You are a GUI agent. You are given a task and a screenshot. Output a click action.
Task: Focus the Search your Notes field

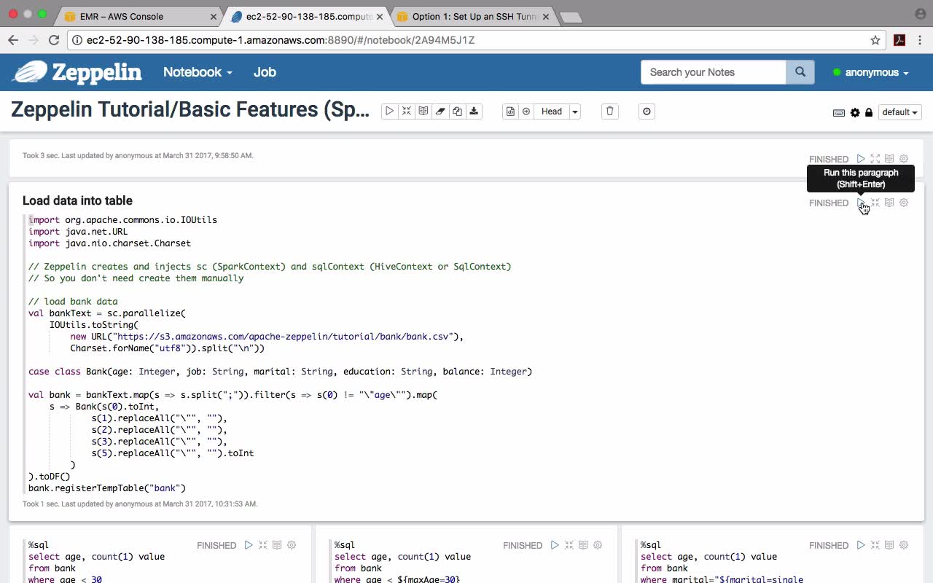click(x=713, y=72)
